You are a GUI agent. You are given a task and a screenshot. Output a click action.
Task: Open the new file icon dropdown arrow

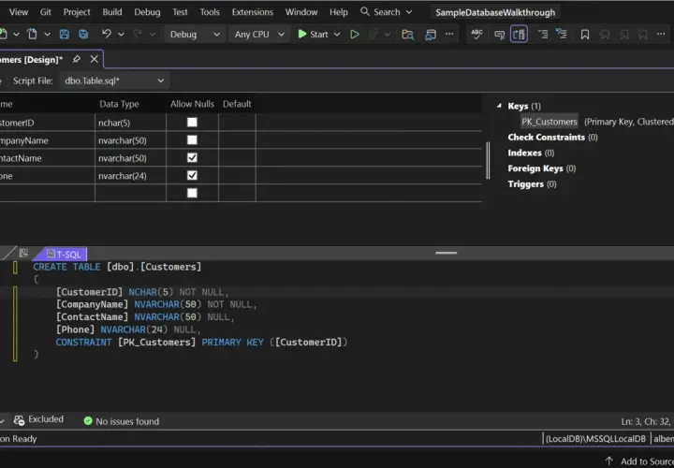[x=48, y=35]
